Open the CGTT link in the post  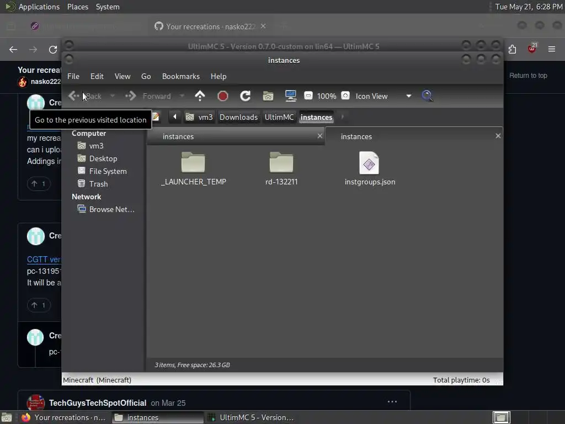click(44, 259)
